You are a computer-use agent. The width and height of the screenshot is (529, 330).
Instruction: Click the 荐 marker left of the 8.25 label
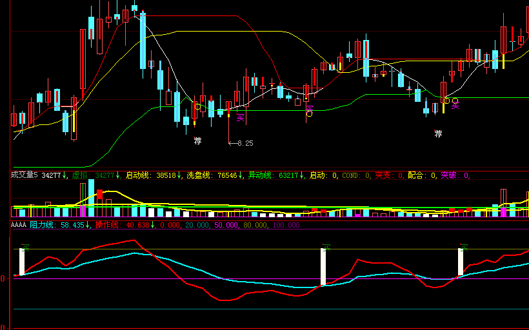pyautogui.click(x=197, y=141)
